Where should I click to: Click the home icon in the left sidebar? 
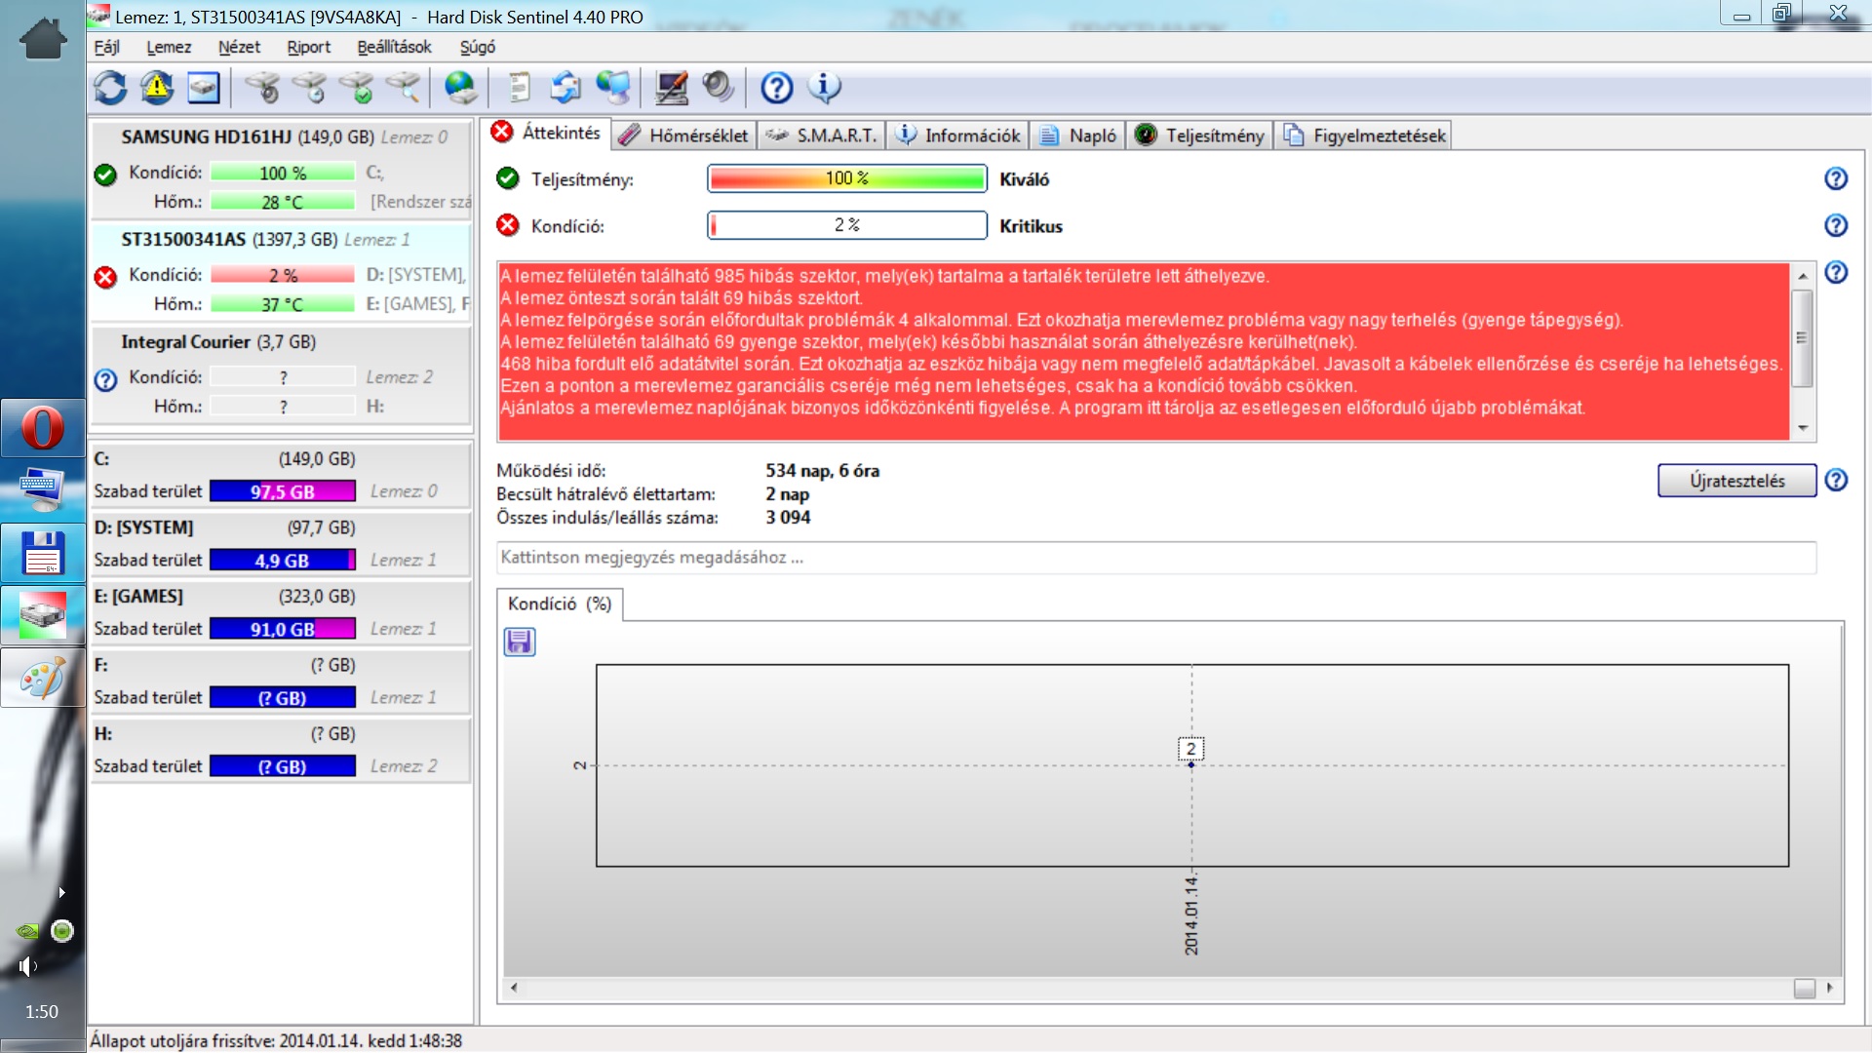tap(43, 39)
